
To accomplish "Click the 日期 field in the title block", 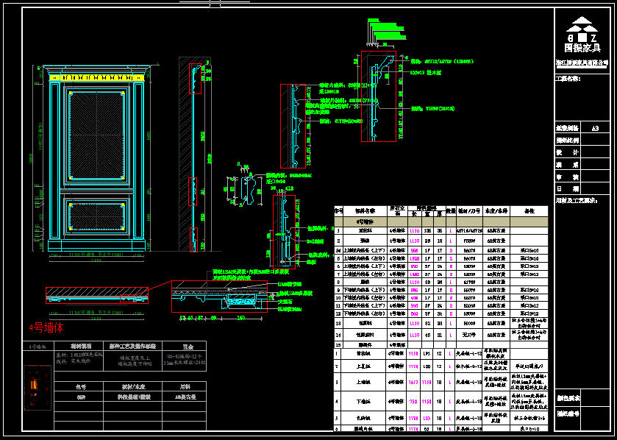I will click(x=567, y=189).
